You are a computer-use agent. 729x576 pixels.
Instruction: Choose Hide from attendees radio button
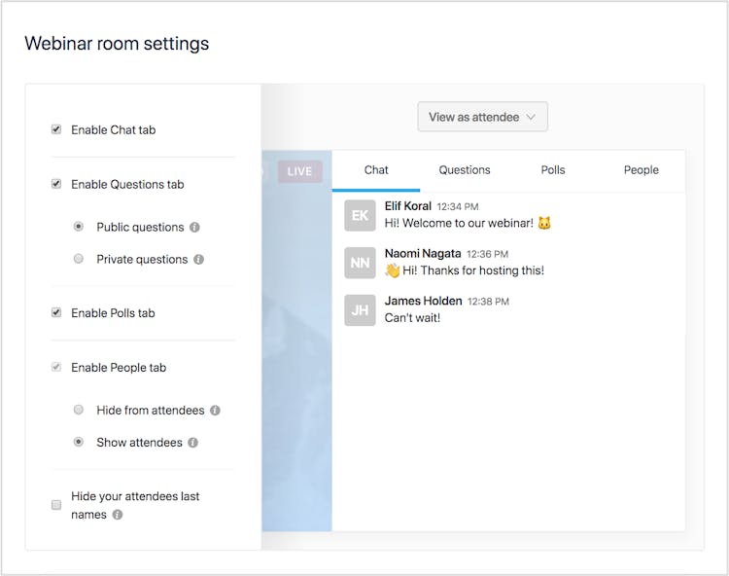pos(79,410)
